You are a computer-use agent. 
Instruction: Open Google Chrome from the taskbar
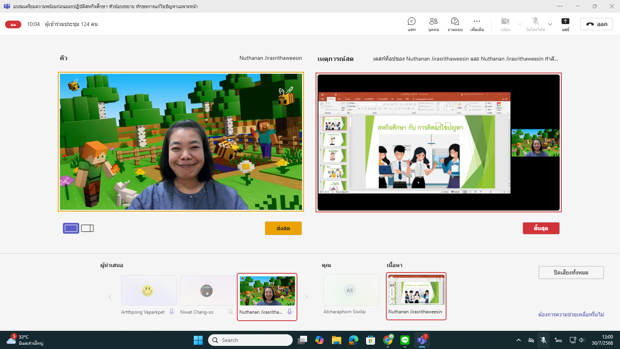(x=388, y=340)
